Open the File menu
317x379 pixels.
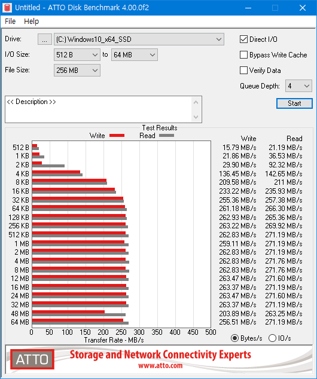(x=10, y=22)
